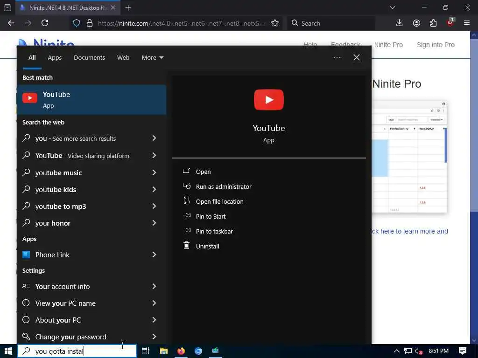Expand the 'About your PC' arrow
This screenshot has height=358, width=478.
[x=154, y=320]
